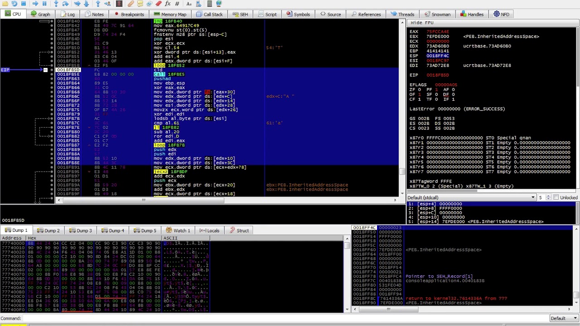The height and width of the screenshot is (326, 580).
Task: Switch to Dump 5 tab
Action: (145, 230)
